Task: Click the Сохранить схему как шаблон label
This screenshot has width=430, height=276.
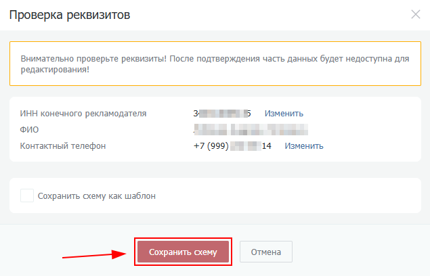Action: (97, 196)
